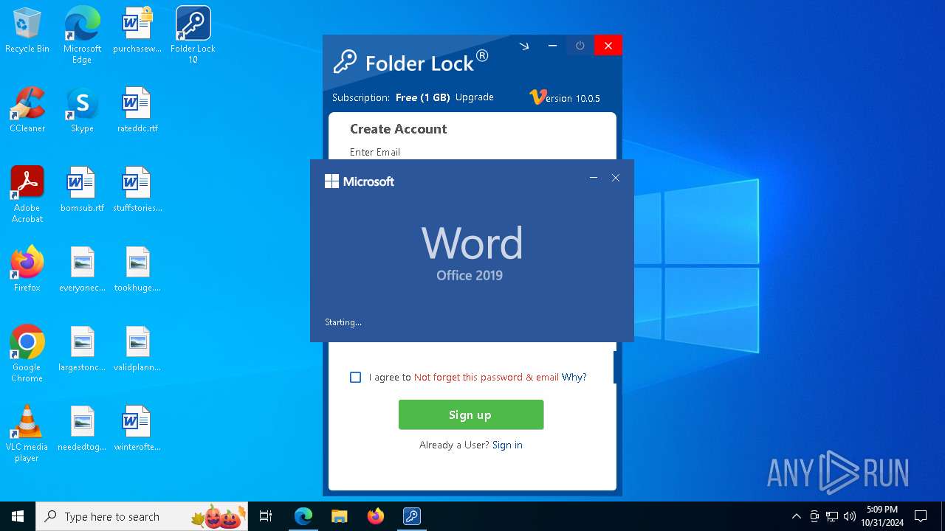Select validplann... image file on the desktop

[137, 350]
